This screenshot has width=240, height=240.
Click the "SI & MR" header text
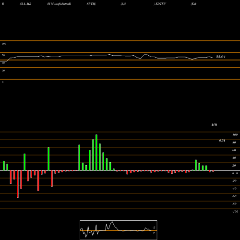[25, 4]
